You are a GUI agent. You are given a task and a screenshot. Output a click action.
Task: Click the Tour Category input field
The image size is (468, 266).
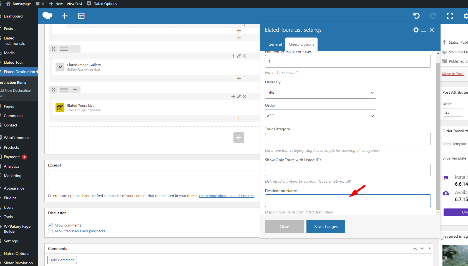coord(348,139)
